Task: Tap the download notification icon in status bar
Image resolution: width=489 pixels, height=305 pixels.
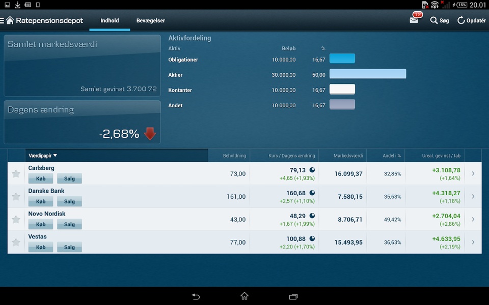Action: [17, 5]
